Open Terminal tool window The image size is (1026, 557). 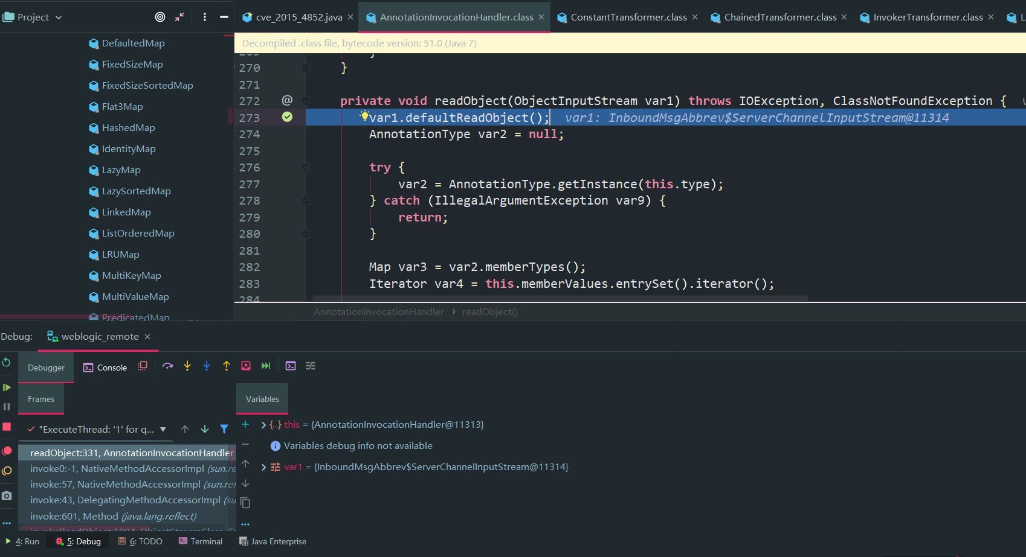[201, 541]
